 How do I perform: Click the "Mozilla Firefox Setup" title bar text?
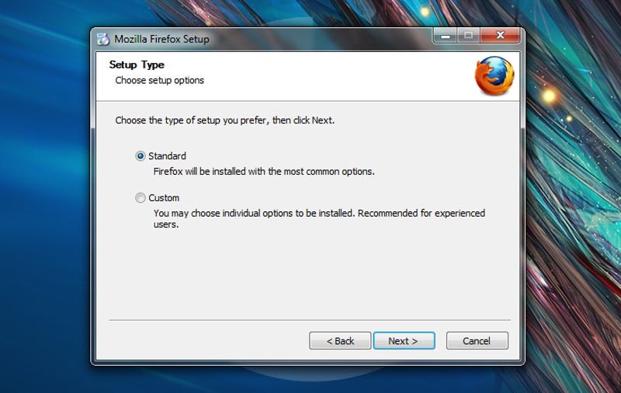161,39
